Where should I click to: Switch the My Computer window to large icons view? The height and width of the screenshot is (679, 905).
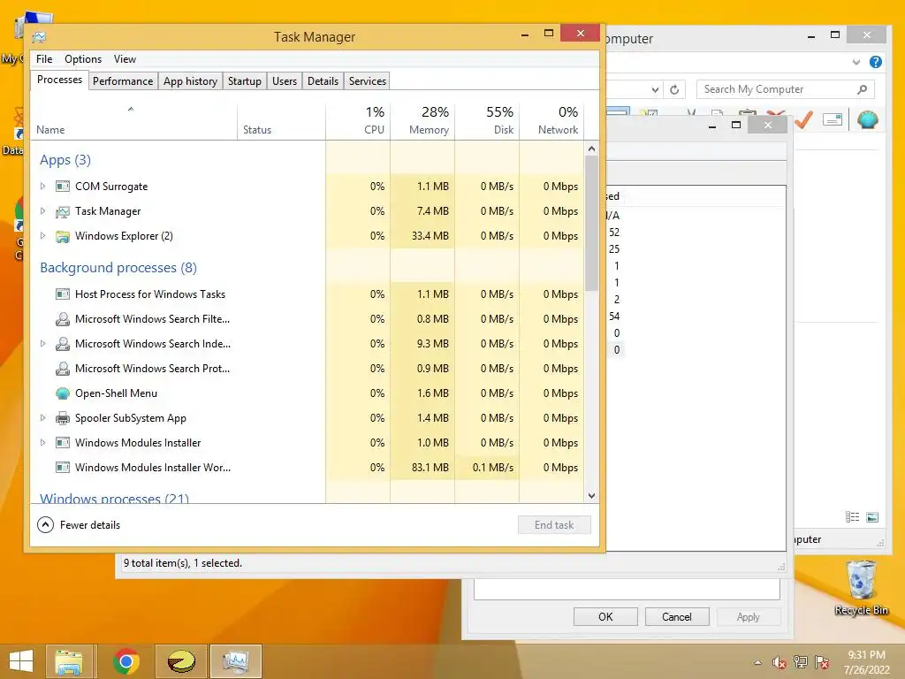(872, 516)
